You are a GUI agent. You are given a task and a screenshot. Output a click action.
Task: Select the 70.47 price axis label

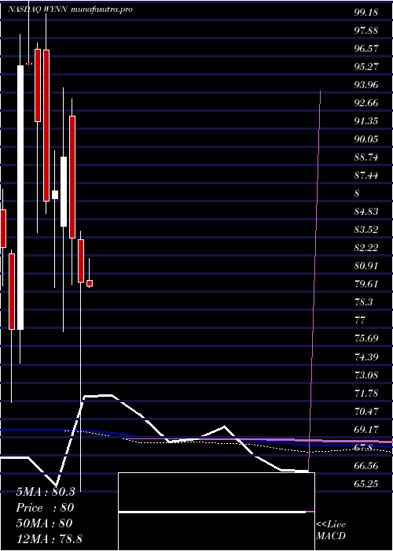point(365,411)
